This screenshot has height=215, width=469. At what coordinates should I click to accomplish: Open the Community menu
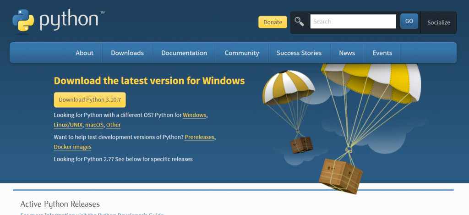242,53
